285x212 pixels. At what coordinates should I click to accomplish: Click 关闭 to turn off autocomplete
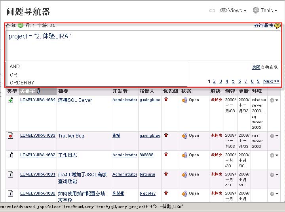[256, 67]
